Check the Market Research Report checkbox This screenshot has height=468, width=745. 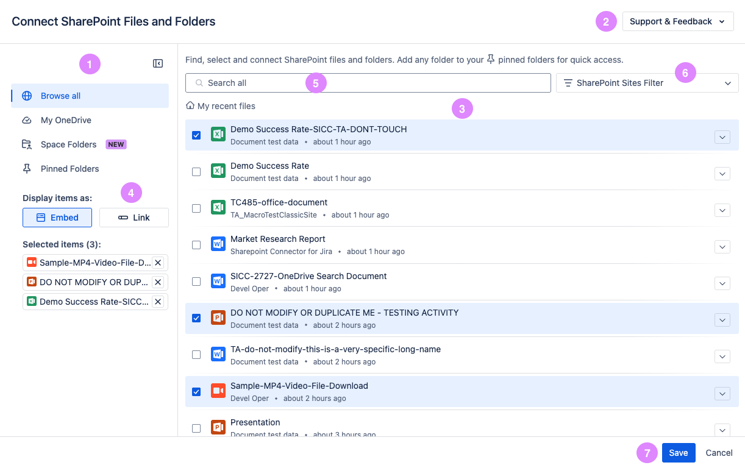pyautogui.click(x=196, y=245)
